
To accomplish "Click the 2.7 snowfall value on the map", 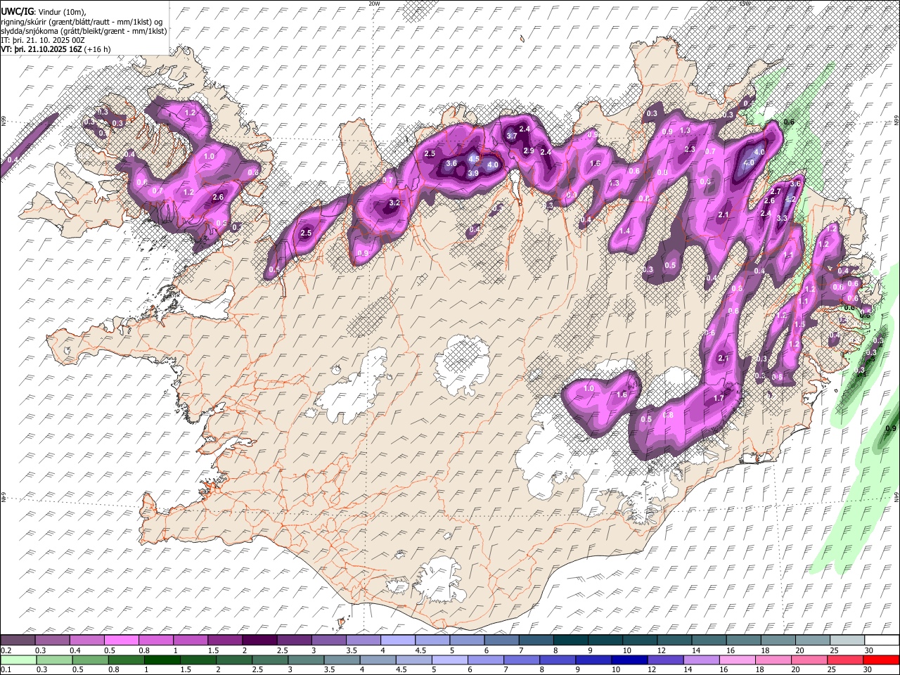I will click(776, 191).
